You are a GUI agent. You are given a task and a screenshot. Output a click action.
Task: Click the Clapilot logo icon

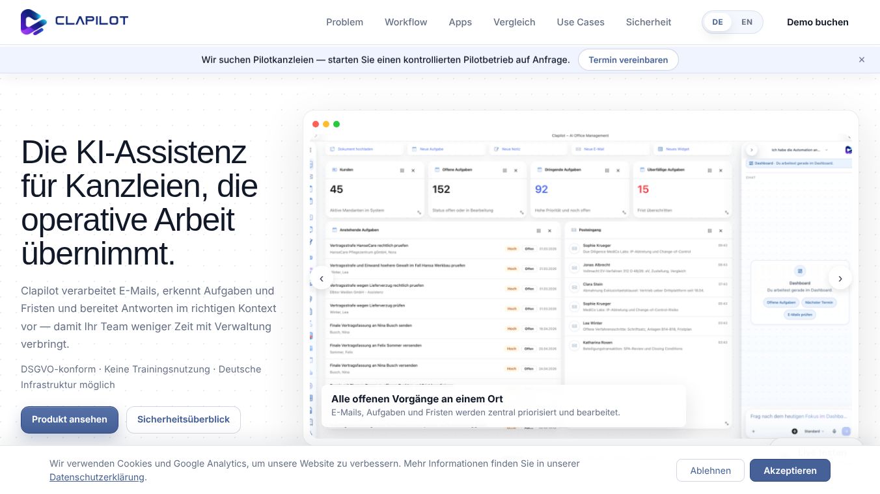[x=34, y=22]
